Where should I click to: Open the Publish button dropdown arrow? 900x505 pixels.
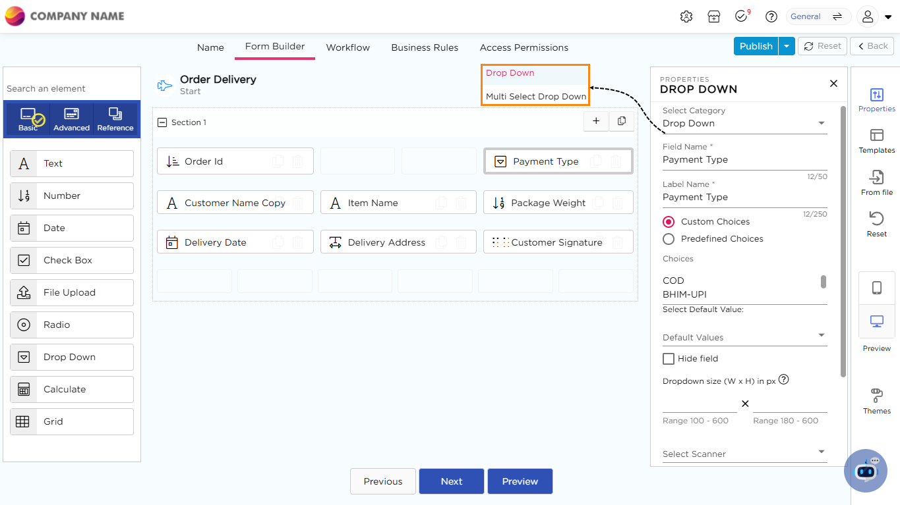click(787, 46)
